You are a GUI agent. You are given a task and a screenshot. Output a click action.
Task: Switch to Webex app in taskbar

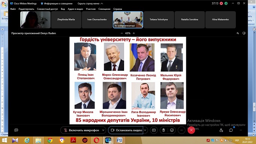tap(108, 140)
